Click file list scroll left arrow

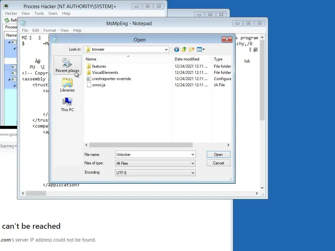pyautogui.click(x=86, y=145)
